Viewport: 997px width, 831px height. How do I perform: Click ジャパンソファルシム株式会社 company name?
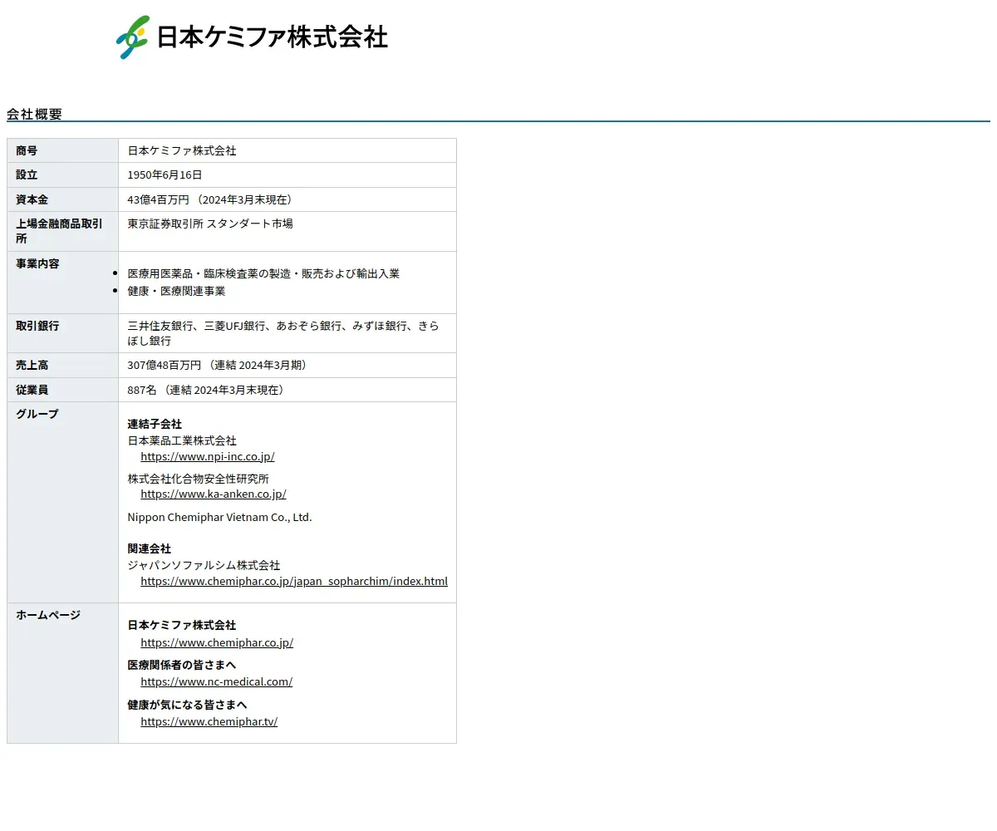click(x=204, y=565)
